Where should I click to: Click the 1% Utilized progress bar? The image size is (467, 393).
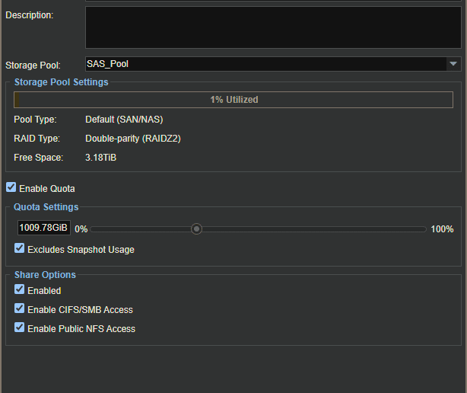233,100
